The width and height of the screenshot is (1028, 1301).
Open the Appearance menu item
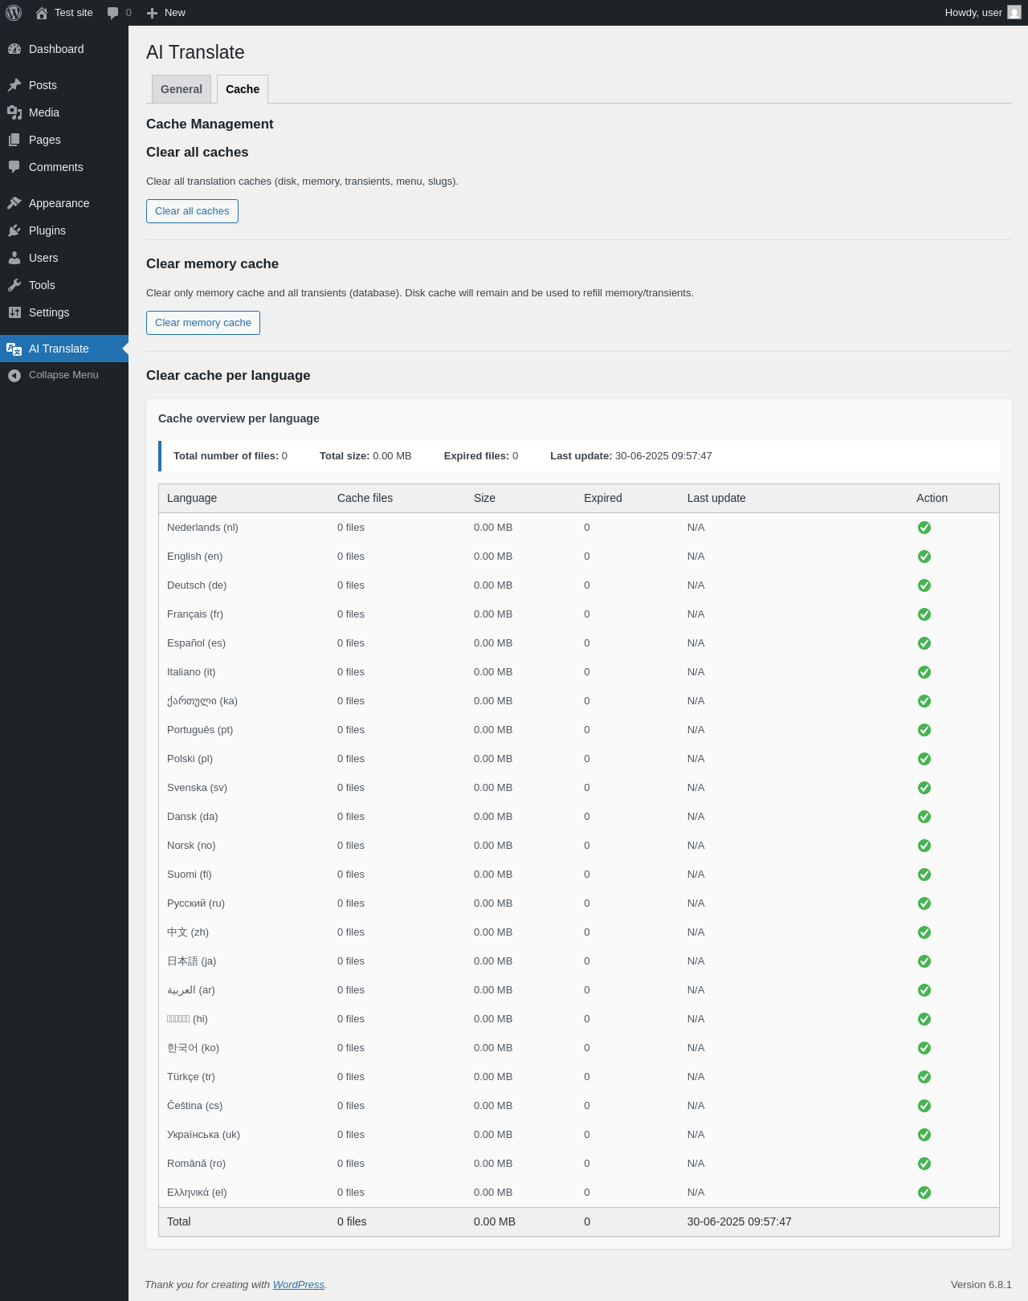pyautogui.click(x=59, y=203)
